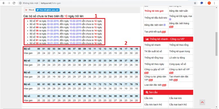Open the blue chat bubble extension icon
Screen dimensions: 219x109
[x=202, y=3]
